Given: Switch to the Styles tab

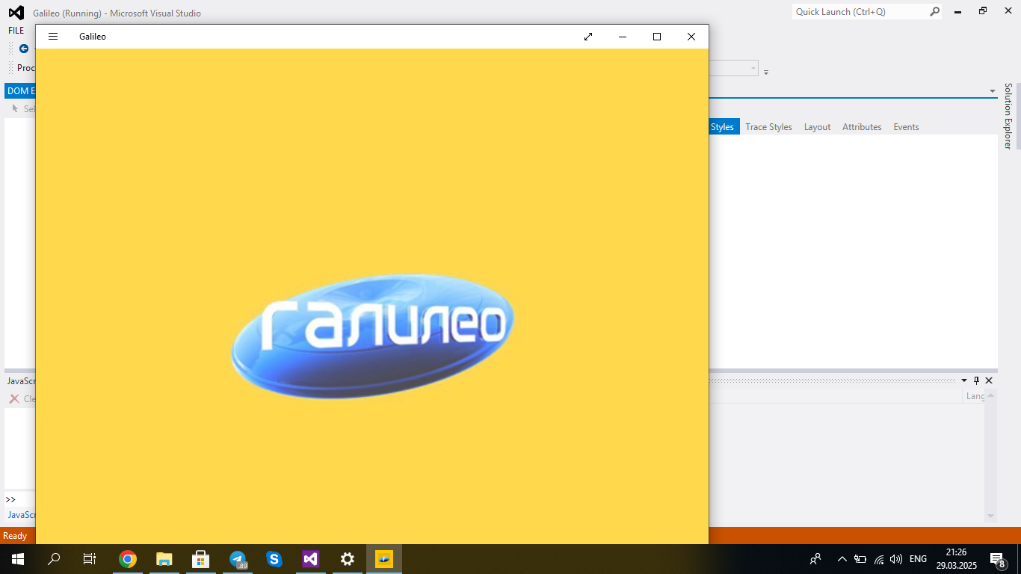Looking at the screenshot, I should point(723,127).
